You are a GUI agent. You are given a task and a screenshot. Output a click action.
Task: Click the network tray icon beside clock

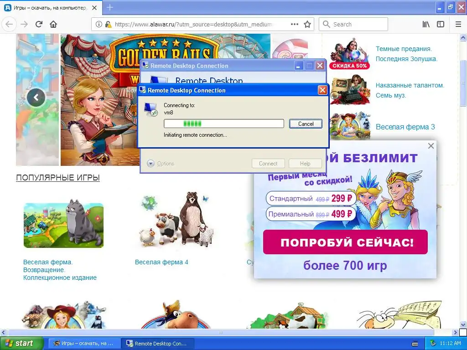tap(433, 344)
